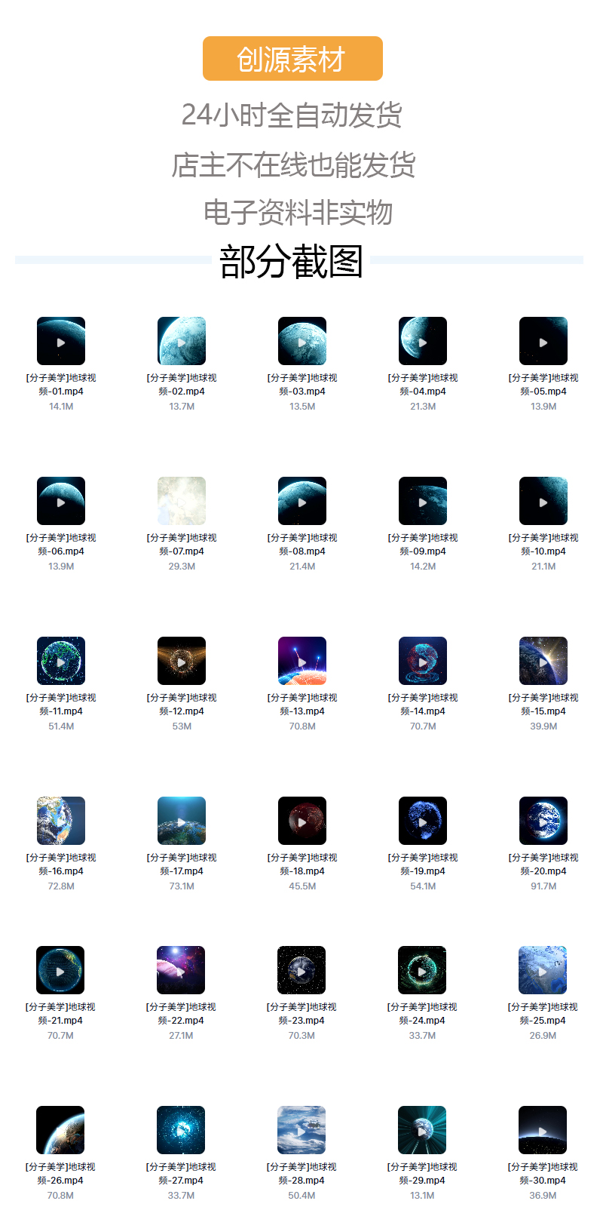The image size is (603, 1207).
Task: Open thumbnail of 地球视频-23.mp4
Action: point(301,970)
